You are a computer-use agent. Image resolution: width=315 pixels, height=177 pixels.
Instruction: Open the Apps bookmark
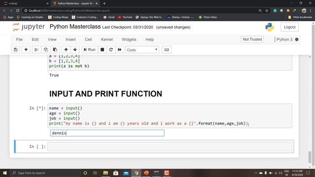(x=8, y=17)
